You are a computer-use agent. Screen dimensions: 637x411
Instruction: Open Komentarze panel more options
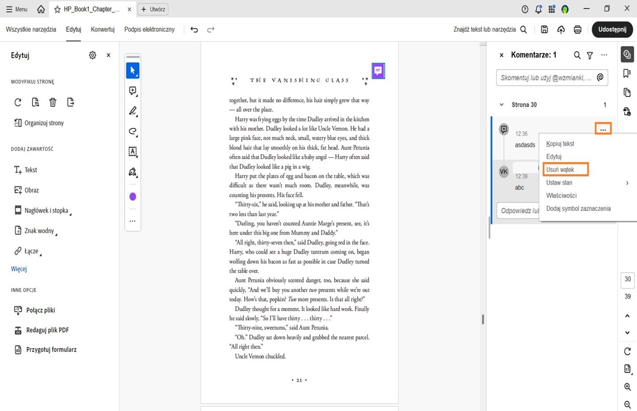604,55
